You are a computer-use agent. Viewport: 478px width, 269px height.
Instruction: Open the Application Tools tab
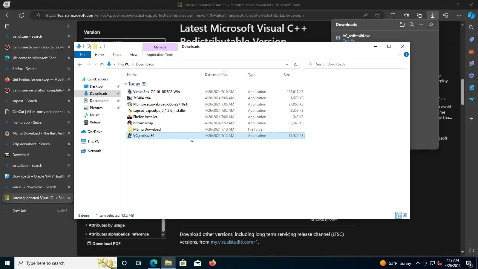click(160, 55)
